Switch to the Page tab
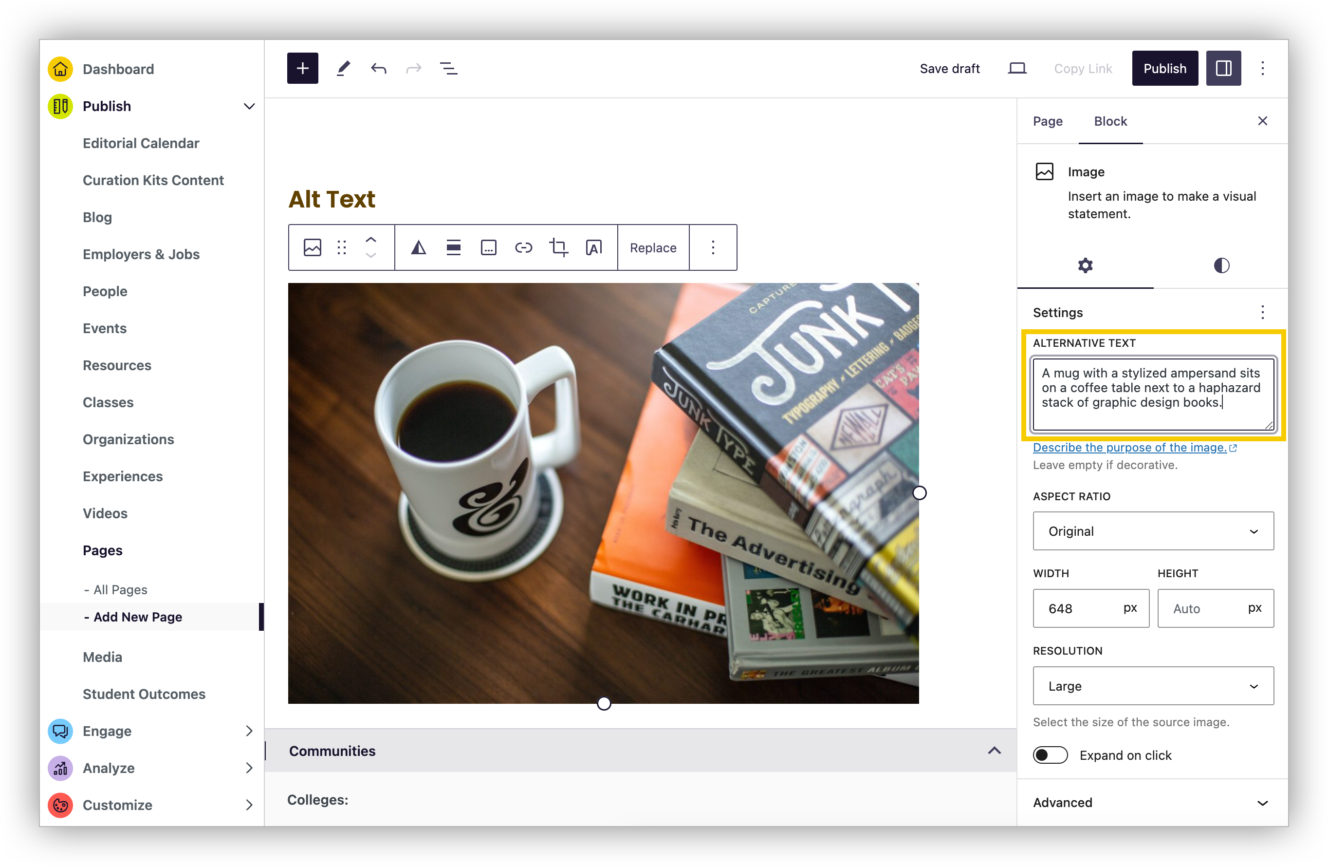This screenshot has width=1328, height=866. tap(1047, 121)
